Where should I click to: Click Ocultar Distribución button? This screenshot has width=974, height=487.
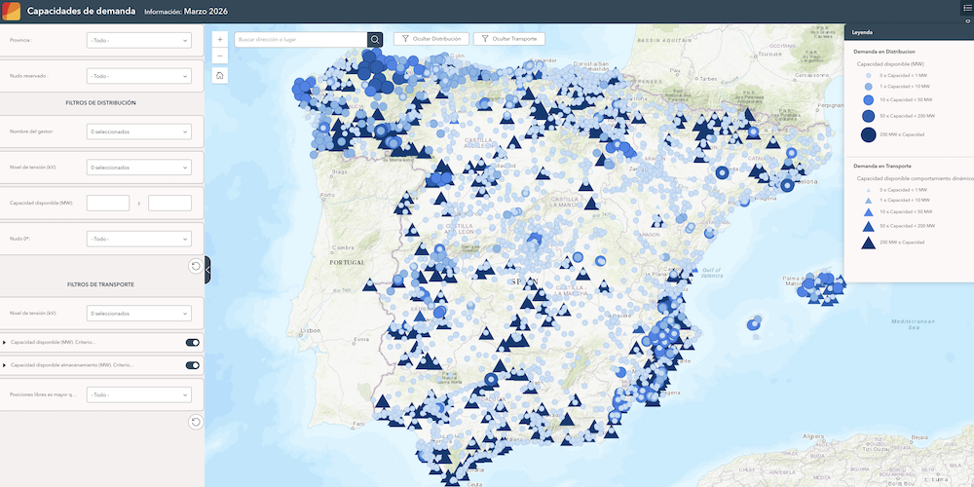point(431,39)
